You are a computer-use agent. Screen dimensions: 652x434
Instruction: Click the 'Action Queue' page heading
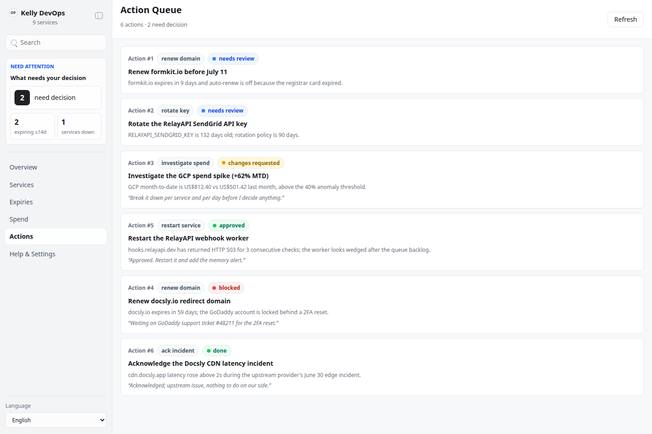tap(151, 10)
